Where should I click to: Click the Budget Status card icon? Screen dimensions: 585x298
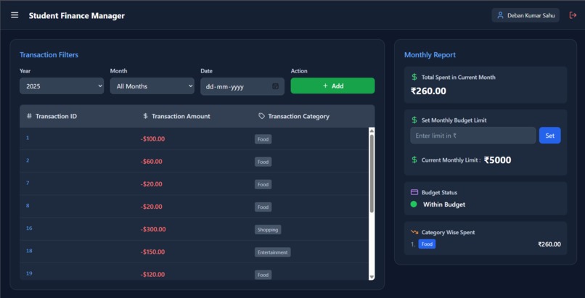414,192
